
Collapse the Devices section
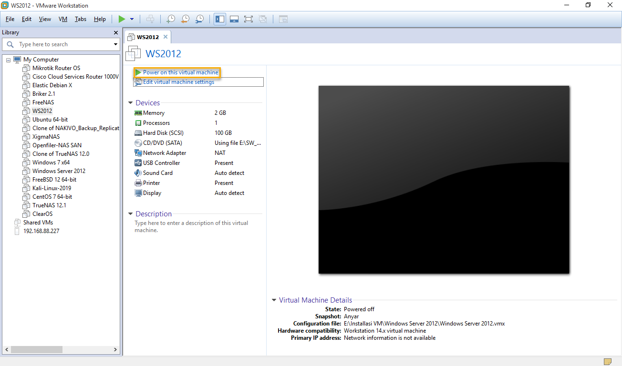130,102
